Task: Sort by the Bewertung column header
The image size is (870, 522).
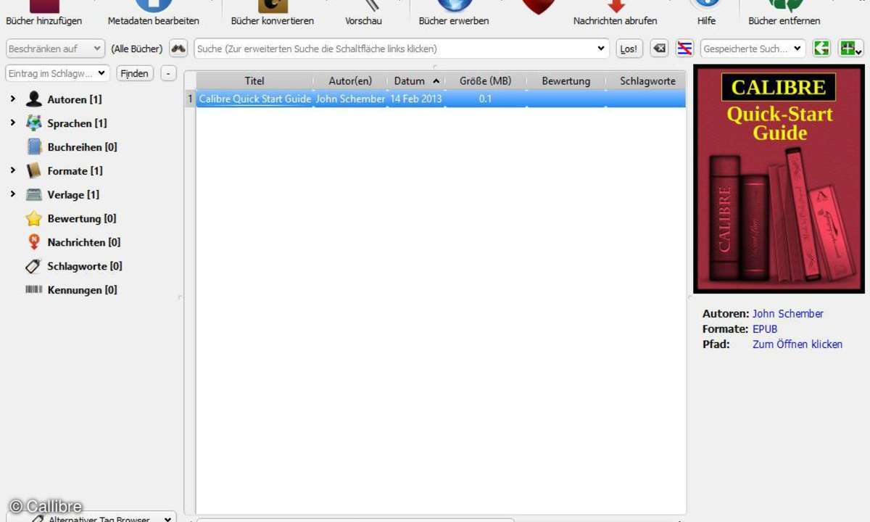Action: [x=566, y=81]
